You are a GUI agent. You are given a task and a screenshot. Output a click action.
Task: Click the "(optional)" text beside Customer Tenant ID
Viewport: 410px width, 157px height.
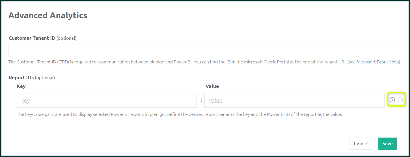pos(66,38)
